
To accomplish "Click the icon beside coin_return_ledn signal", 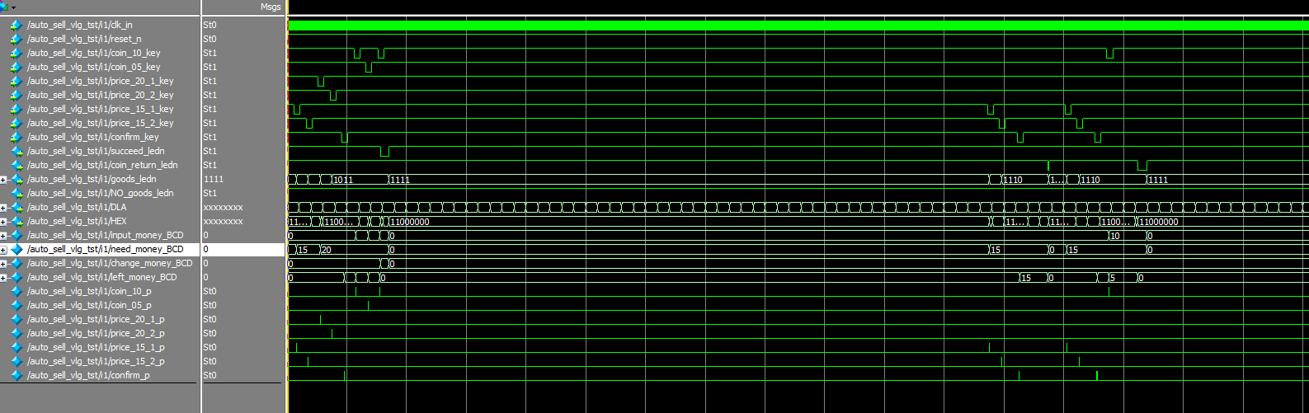I will [17, 165].
